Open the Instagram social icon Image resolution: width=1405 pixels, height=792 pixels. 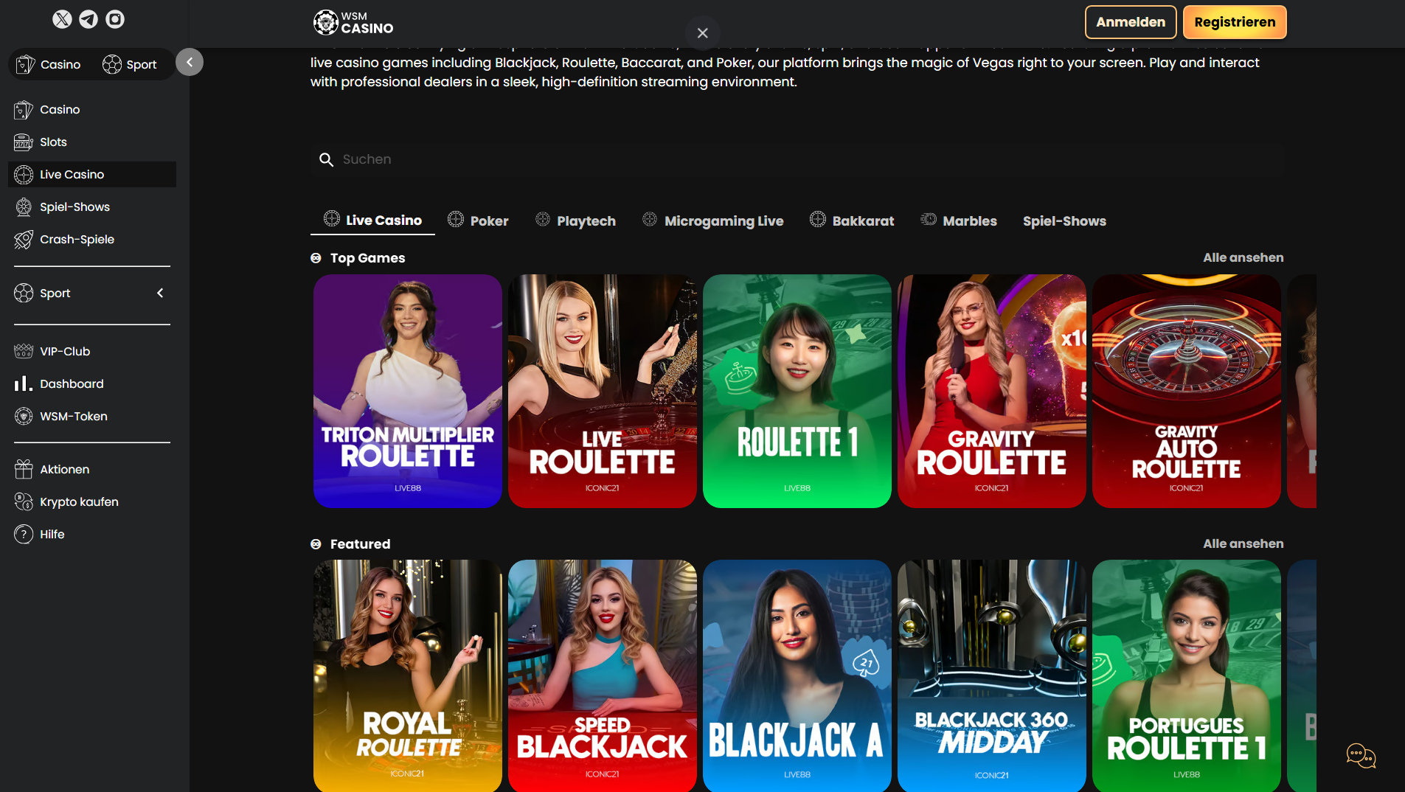(x=115, y=18)
